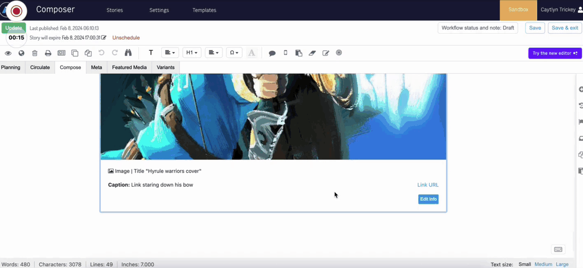Click the mobile phone preview icon
The height and width of the screenshot is (268, 583).
[285, 53]
